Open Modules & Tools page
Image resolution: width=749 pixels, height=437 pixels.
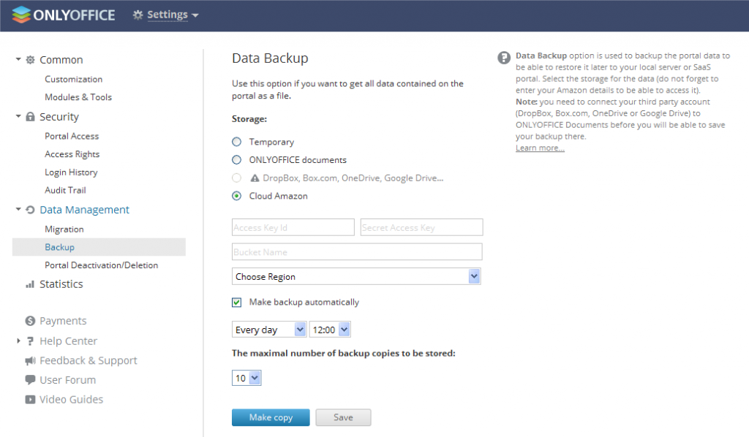coord(78,97)
